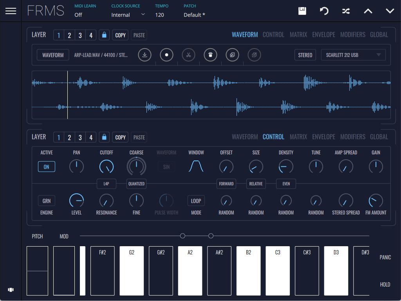Click the trash delete waveform icon
401x301 pixels.
coord(210,55)
